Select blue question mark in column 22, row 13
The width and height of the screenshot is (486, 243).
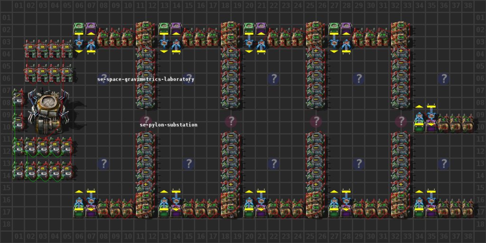273,164
